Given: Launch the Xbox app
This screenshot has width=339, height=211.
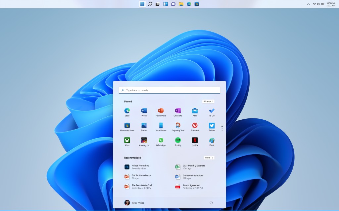Looking at the screenshot, I should (x=127, y=140).
